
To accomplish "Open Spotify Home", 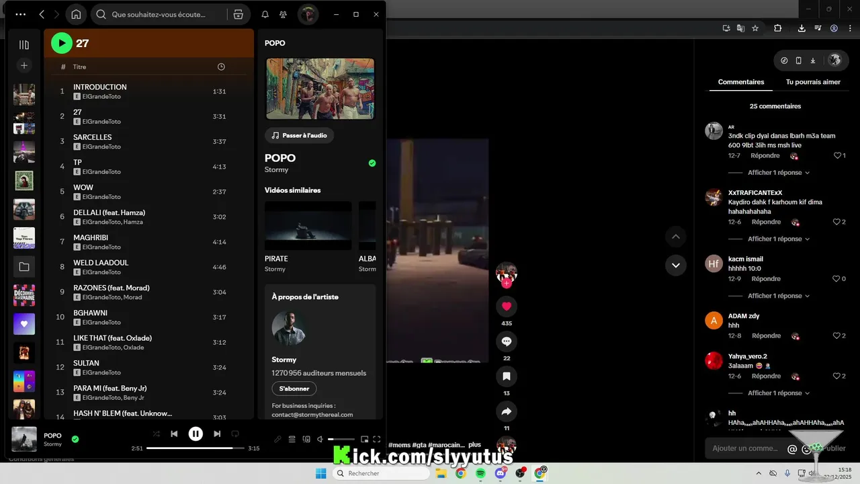I will (76, 14).
